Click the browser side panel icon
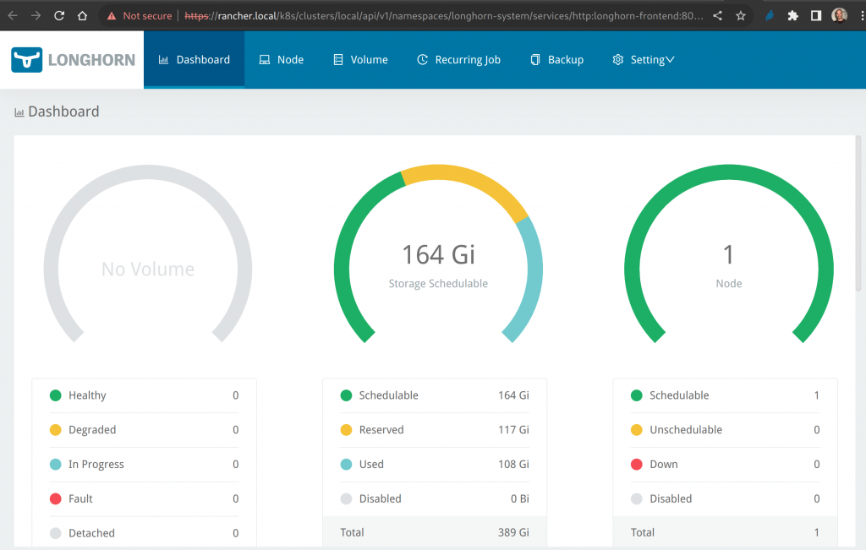Viewport: 866px width, 550px height. point(816,15)
